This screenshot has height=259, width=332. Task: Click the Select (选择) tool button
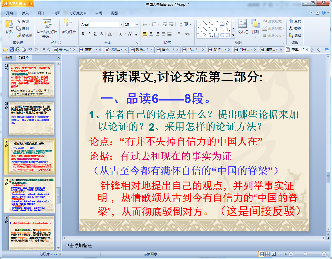pyautogui.click(x=295, y=35)
